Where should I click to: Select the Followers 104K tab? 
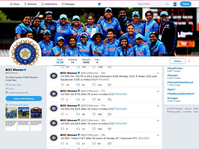(86, 61)
